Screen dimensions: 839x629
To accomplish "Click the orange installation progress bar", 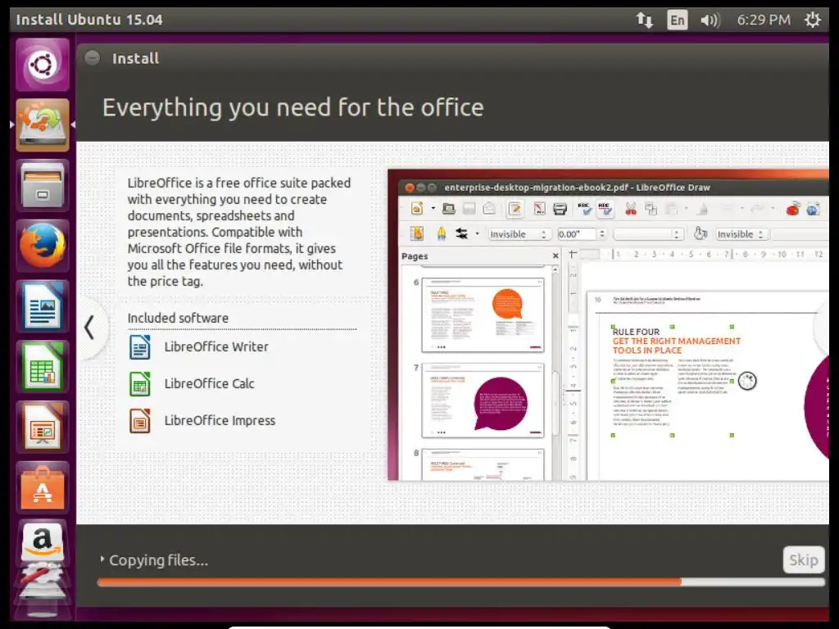I will coord(460,582).
